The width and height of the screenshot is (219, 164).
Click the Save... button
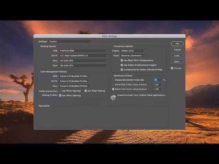tap(177, 61)
